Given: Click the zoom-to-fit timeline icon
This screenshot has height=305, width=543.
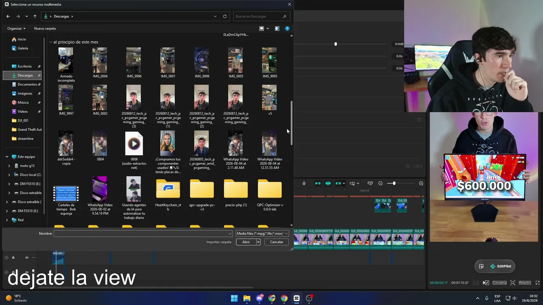Looking at the screenshot, I should coord(370,183).
